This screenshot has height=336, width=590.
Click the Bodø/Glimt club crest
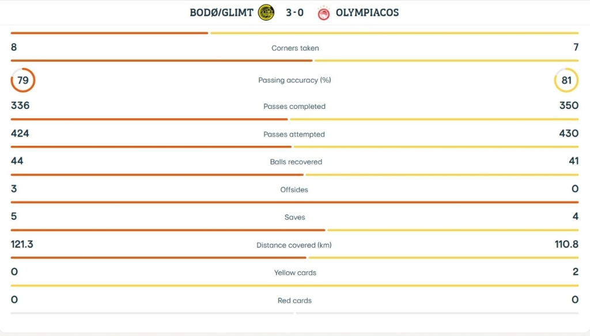(x=266, y=12)
